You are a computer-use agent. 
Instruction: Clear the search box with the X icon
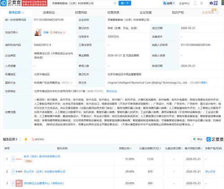(115, 3)
